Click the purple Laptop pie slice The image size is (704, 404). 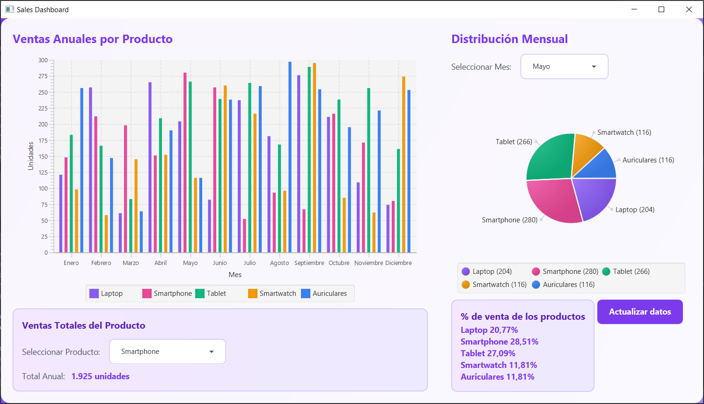coord(594,197)
